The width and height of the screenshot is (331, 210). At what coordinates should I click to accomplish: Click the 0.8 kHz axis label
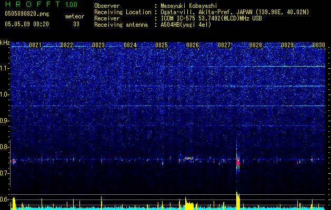pyautogui.click(x=5, y=147)
